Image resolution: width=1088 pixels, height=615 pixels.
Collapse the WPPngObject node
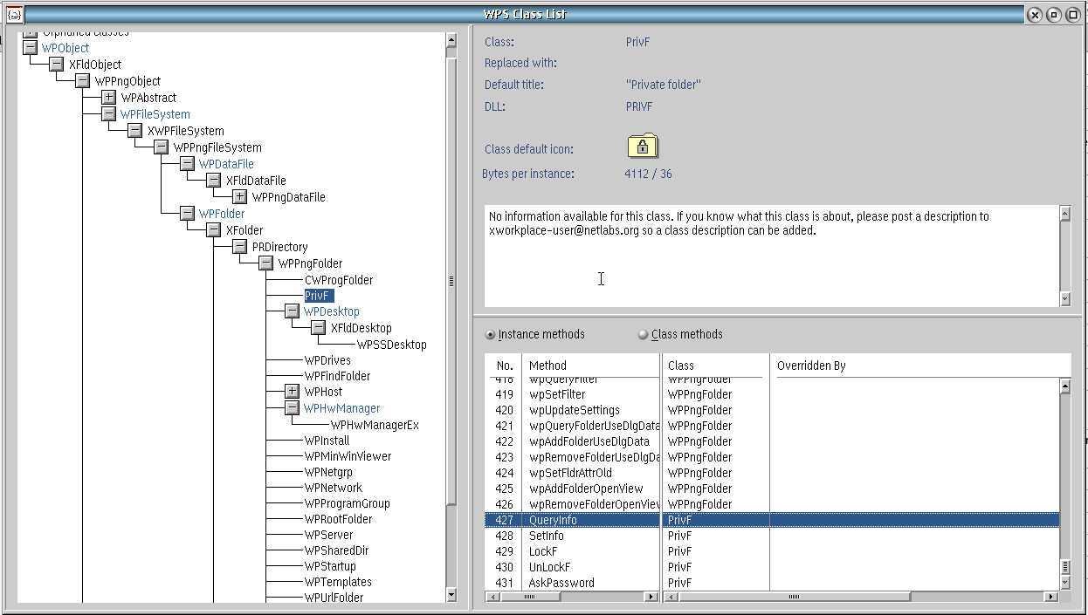[x=82, y=81]
